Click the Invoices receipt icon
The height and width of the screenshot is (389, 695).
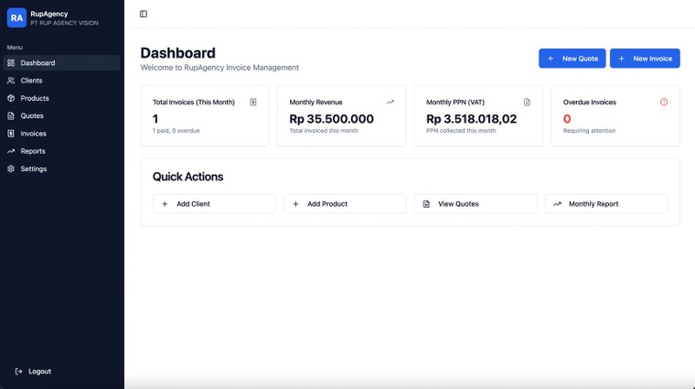pyautogui.click(x=11, y=134)
